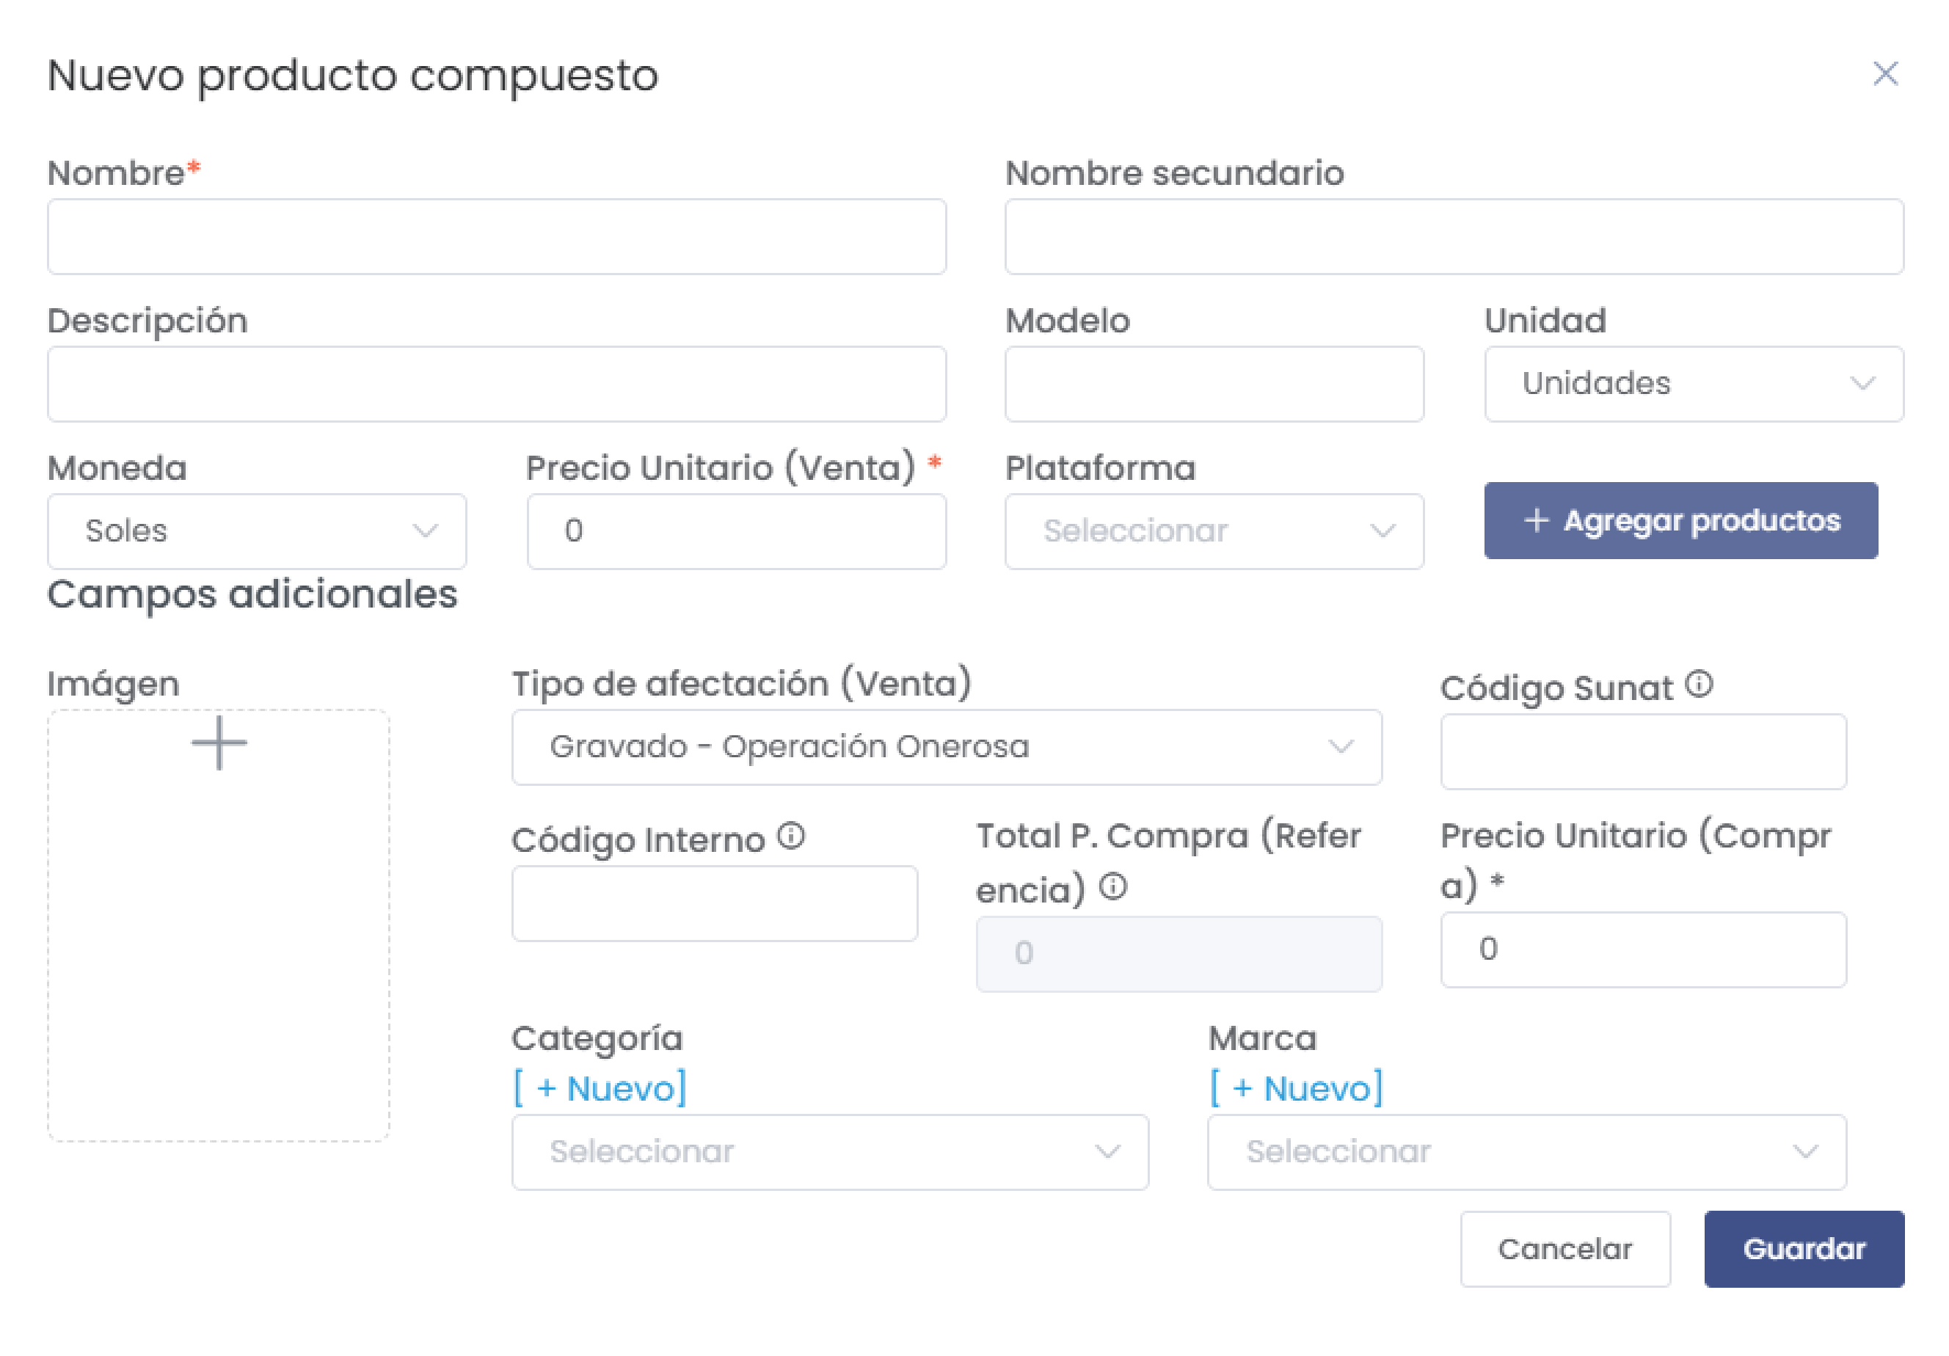Click Cancelar to discard changes
This screenshot has height=1356, width=1949.
1566,1249
